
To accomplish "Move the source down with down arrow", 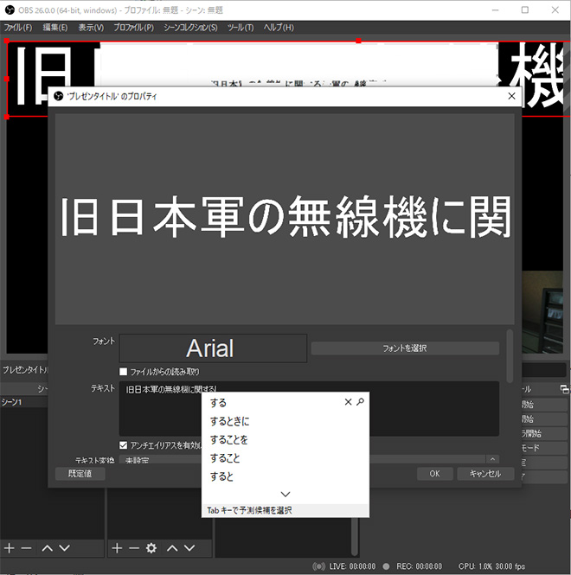I will pos(189,548).
